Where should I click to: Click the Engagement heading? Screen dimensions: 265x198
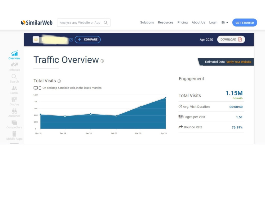(191, 79)
